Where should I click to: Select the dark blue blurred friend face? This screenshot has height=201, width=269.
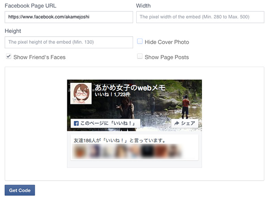coord(95,151)
